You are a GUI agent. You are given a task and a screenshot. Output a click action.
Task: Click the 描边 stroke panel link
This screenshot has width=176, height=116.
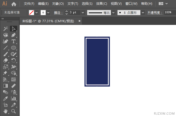58,12
